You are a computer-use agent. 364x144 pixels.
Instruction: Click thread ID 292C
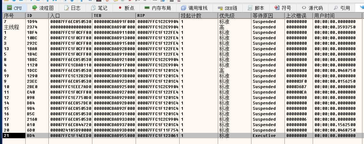(32, 43)
